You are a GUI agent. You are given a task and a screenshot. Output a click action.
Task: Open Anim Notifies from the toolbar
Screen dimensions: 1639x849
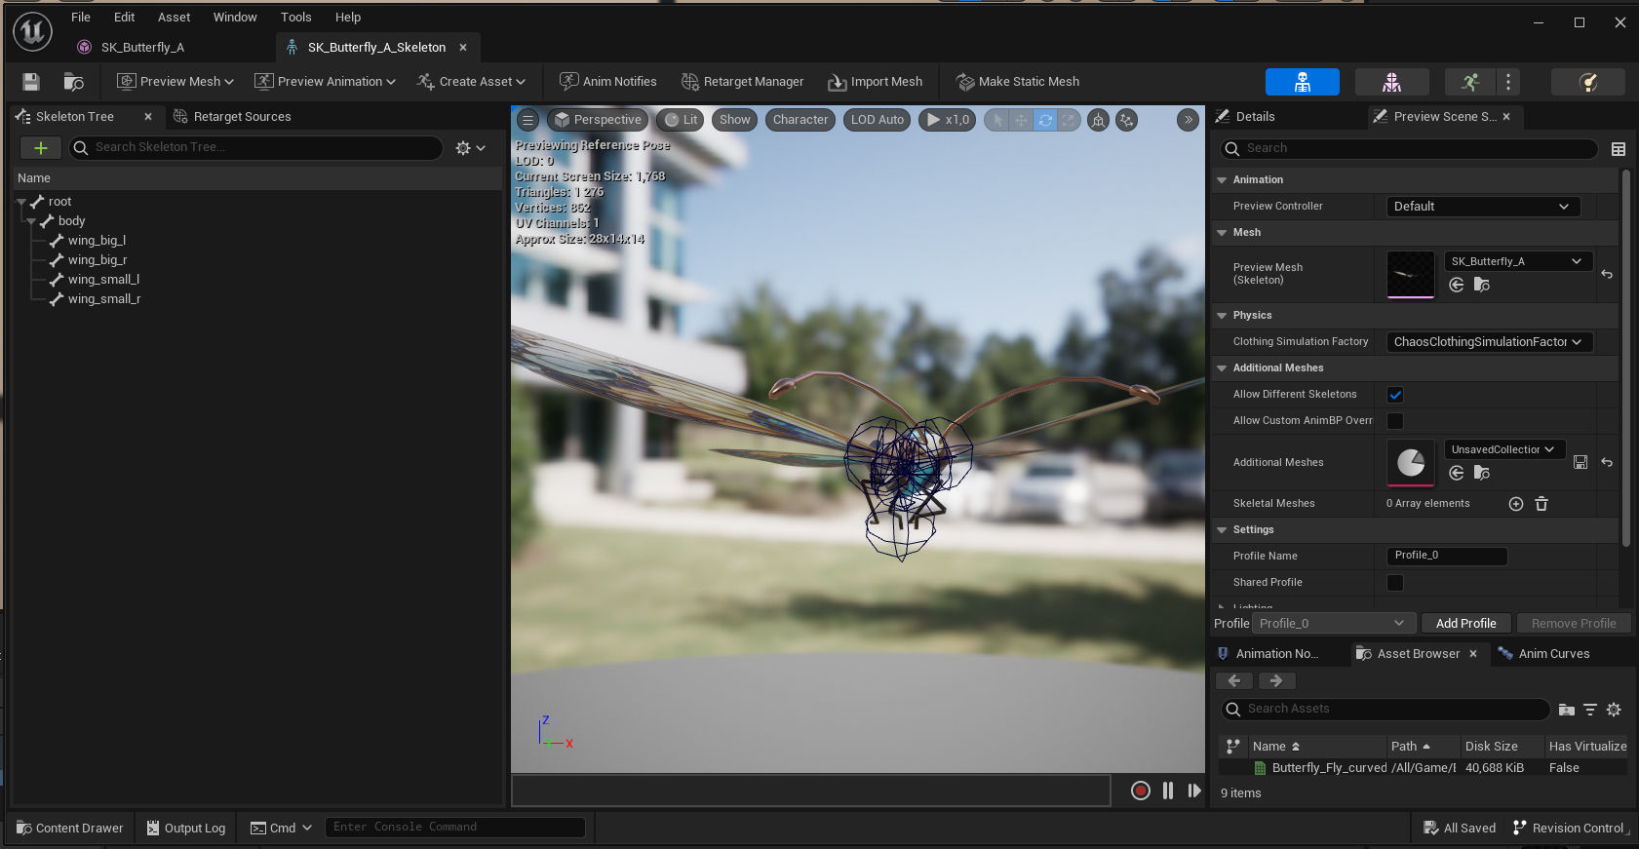point(608,82)
